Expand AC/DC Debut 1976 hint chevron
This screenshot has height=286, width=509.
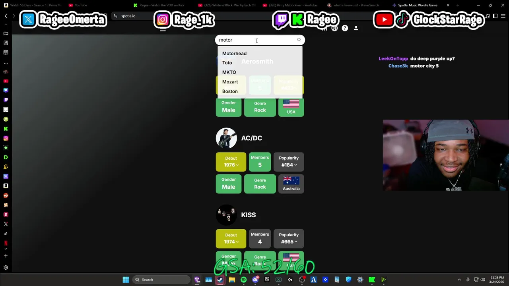[237, 165]
